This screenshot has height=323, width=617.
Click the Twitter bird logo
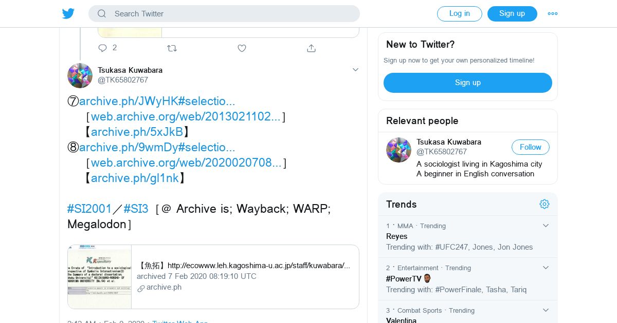(x=68, y=14)
